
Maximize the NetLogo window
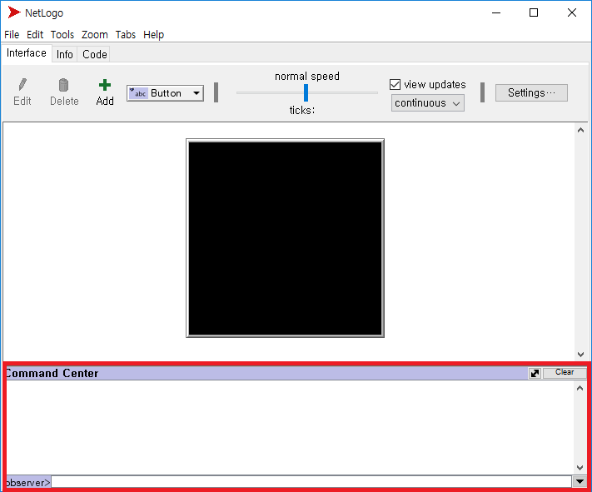(x=534, y=12)
